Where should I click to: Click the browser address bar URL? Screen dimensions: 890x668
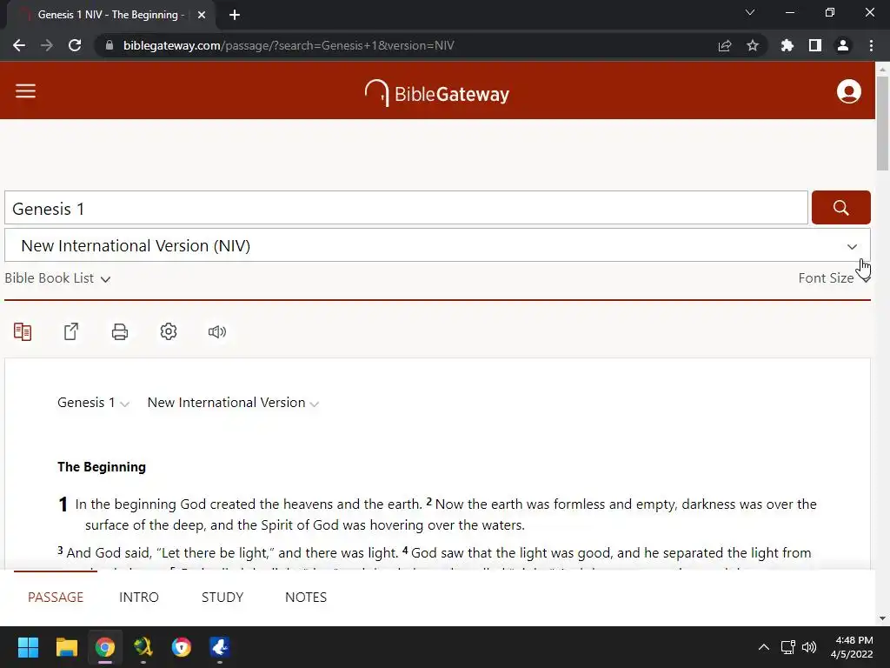289,45
